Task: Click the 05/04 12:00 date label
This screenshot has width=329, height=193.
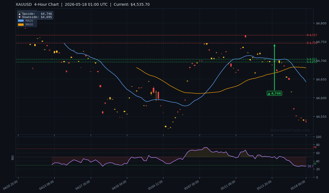Action: [x=156, y=185]
